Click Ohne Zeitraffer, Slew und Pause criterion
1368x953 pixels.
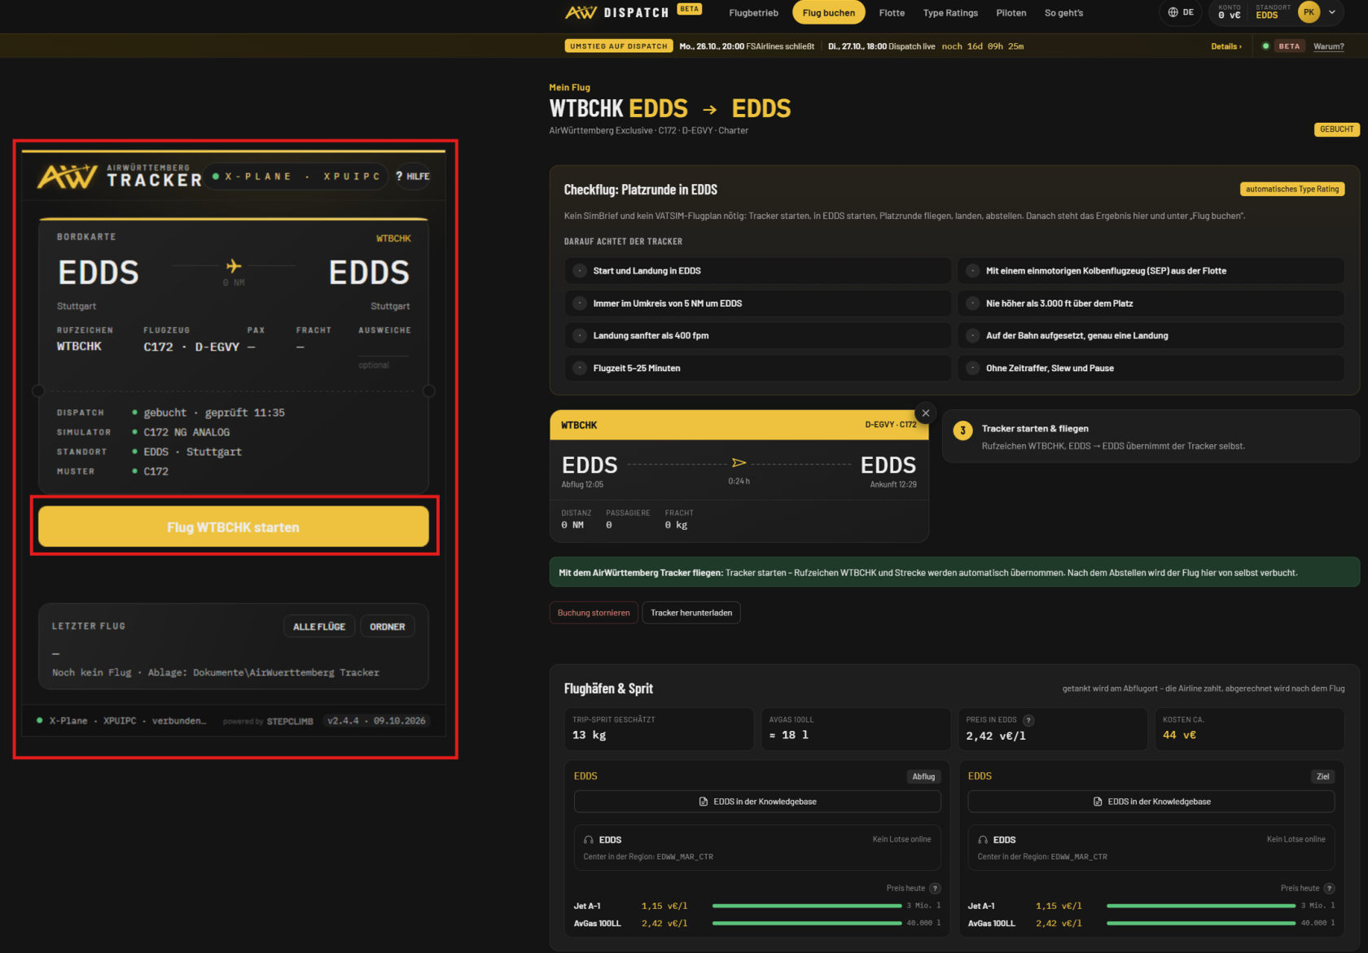[1151, 368]
